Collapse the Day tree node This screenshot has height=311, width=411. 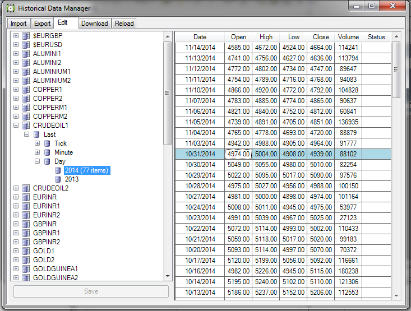38,161
